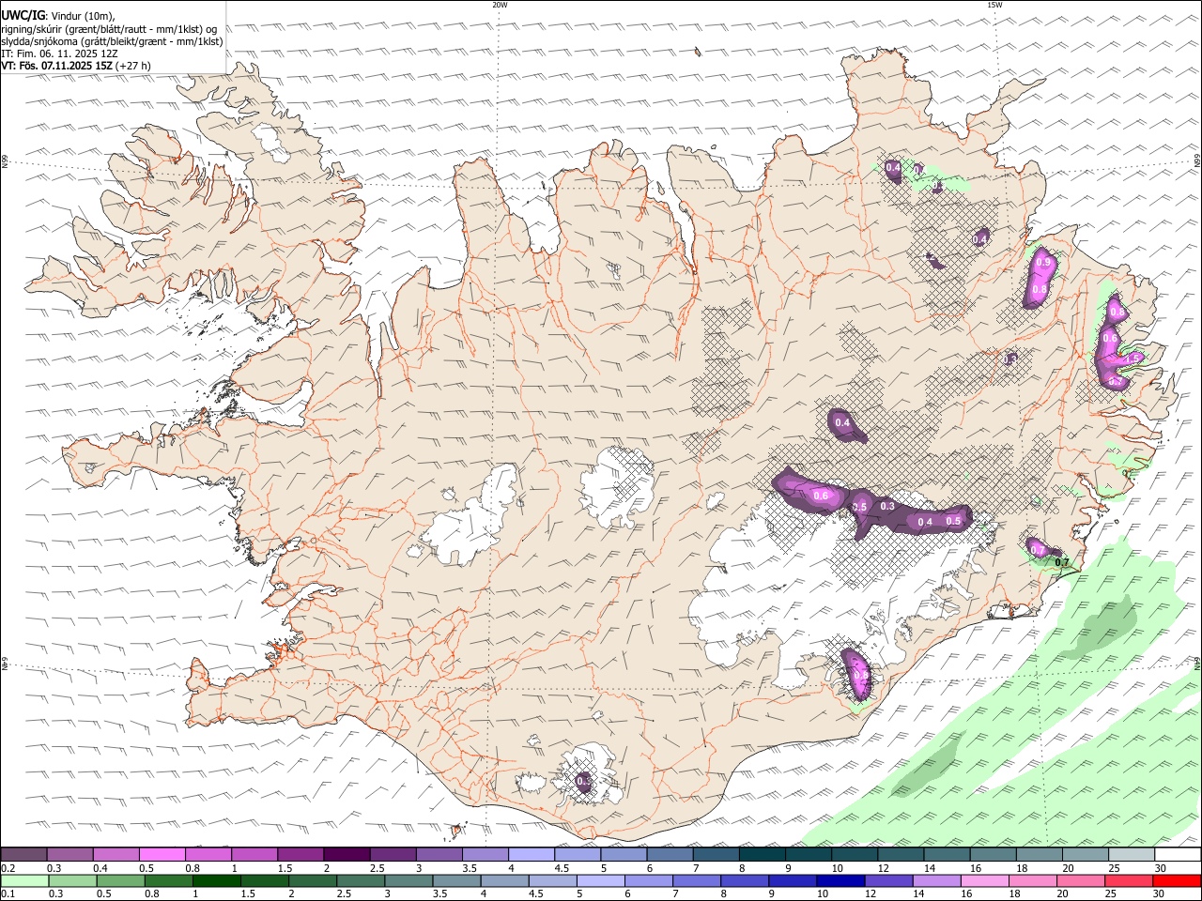Click the darkest purple swatch labeled 2 in upper legend
1202x901 pixels.
pos(347,854)
